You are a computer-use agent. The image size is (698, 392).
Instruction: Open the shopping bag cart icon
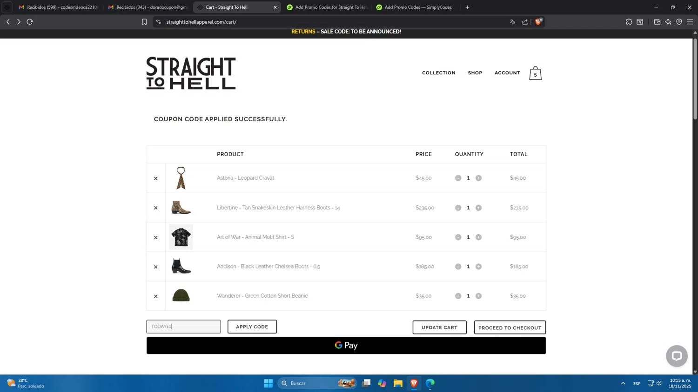coord(535,73)
